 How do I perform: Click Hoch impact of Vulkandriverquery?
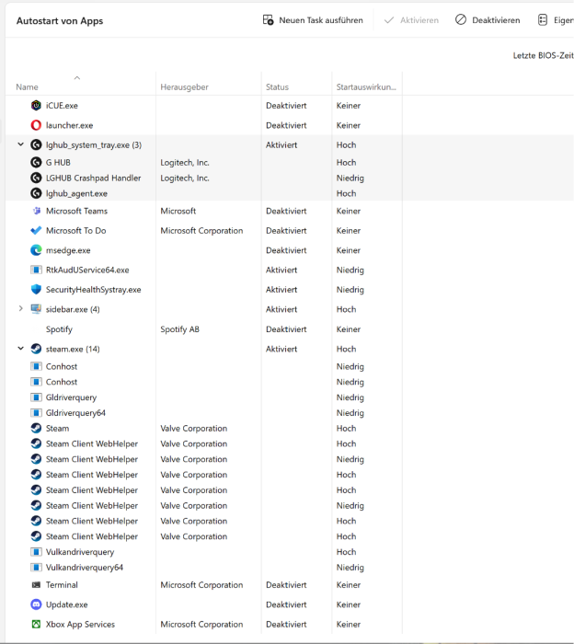pos(346,552)
